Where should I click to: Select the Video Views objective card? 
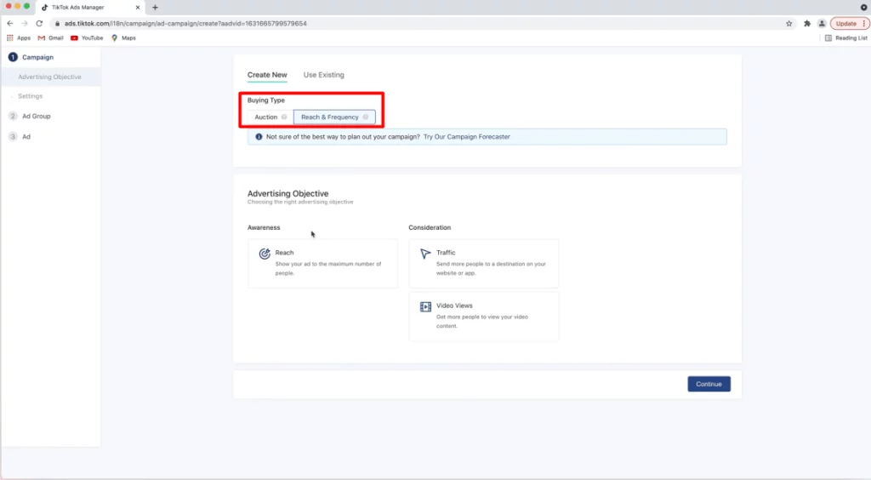[484, 316]
